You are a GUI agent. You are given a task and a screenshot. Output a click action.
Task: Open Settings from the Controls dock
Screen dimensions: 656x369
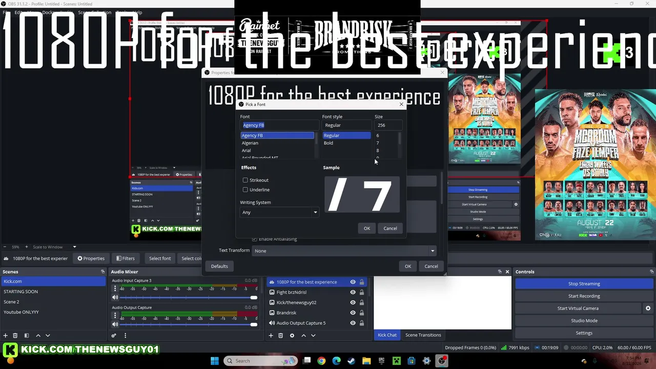coord(584,333)
